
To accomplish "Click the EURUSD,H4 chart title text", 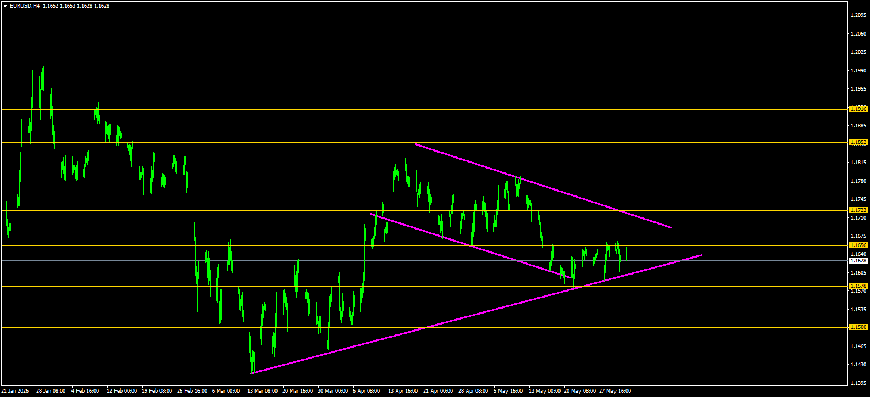I will 25,6.
